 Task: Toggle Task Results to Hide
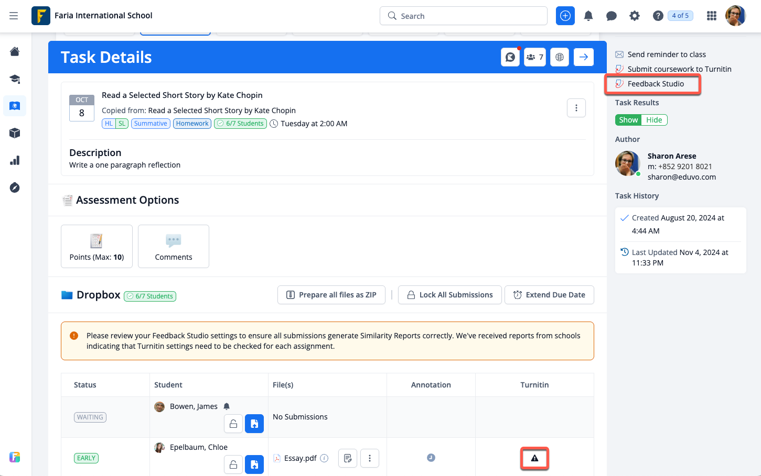(654, 120)
